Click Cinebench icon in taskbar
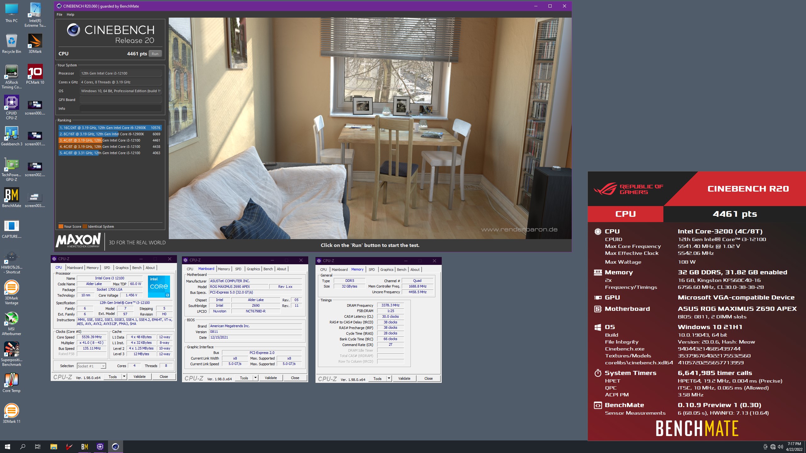 point(116,446)
